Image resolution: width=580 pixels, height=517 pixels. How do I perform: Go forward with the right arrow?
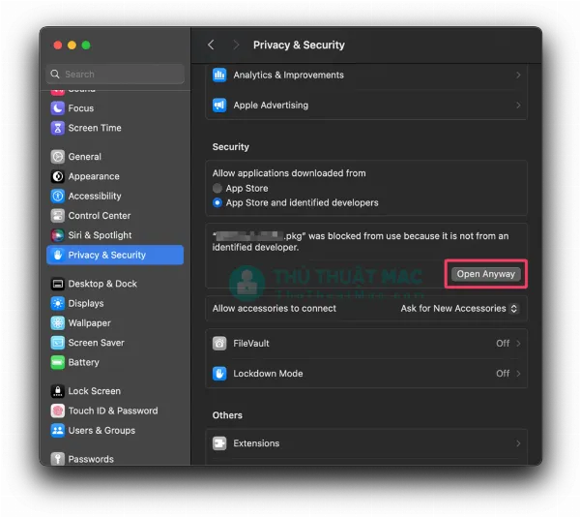[236, 45]
